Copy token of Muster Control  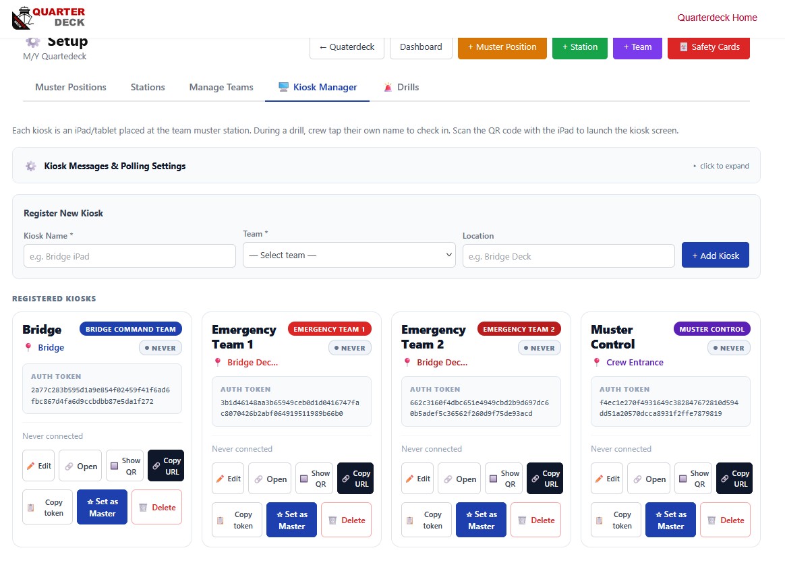click(616, 520)
